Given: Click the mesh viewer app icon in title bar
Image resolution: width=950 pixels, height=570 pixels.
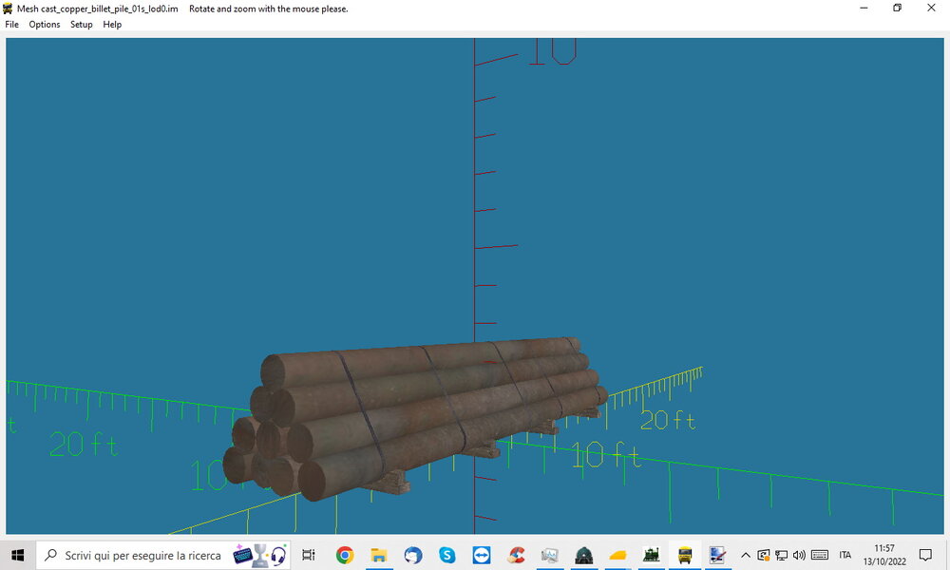Looking at the screenshot, I should [8, 9].
